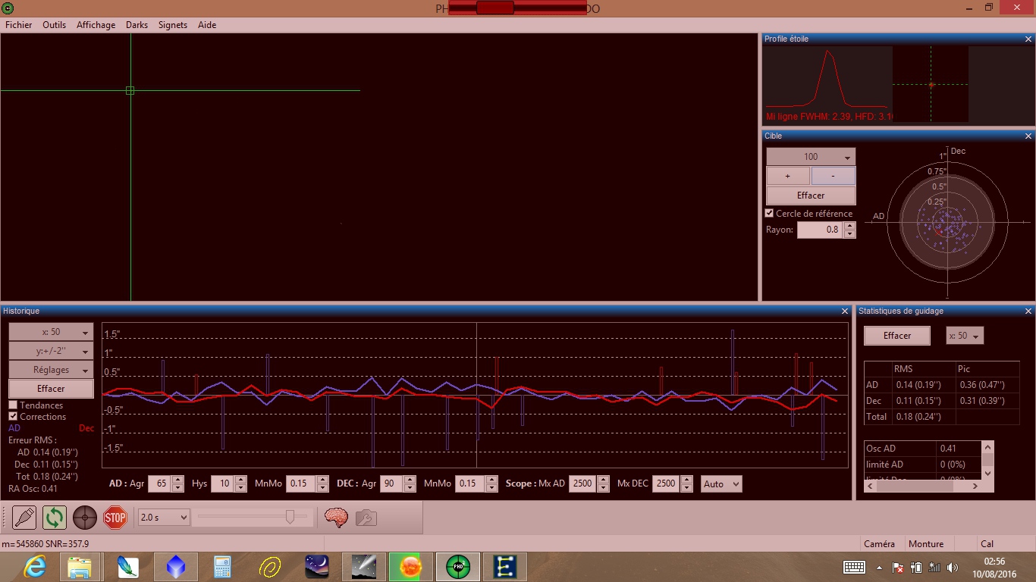Click the Monture status bar entry
1036x582 pixels.
[926, 544]
